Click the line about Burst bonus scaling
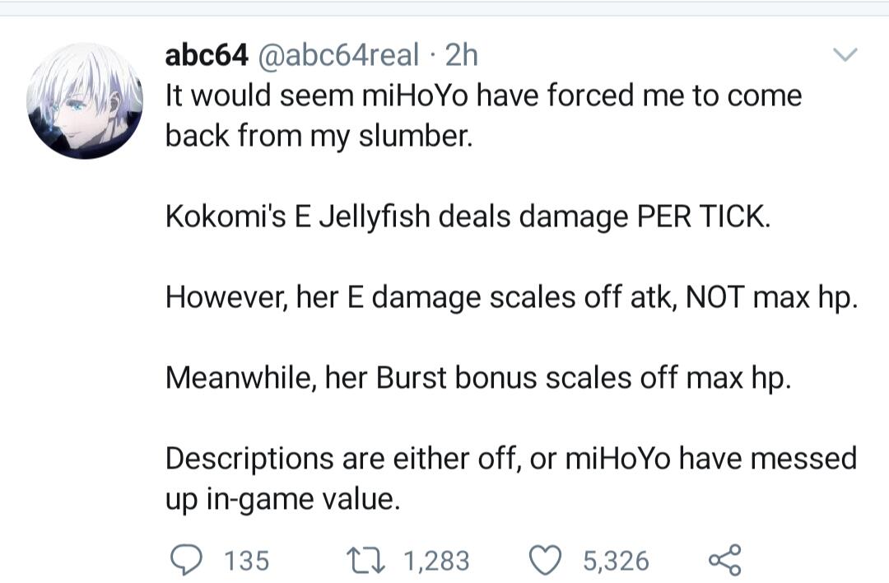This screenshot has width=889, height=583. (478, 378)
